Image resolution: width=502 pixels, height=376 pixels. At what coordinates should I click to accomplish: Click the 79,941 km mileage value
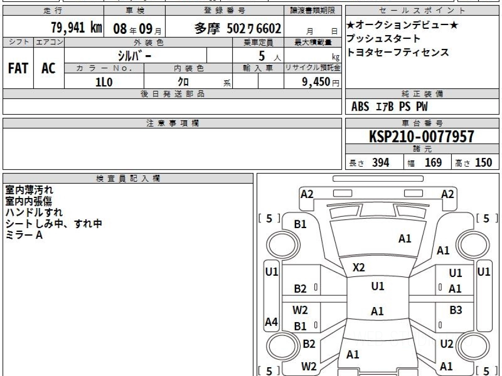click(x=77, y=28)
